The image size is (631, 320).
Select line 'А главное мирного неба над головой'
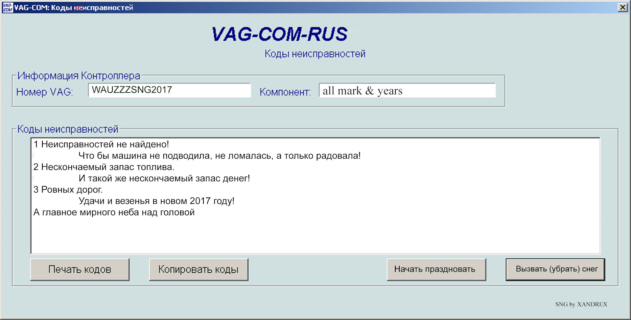pyautogui.click(x=114, y=212)
